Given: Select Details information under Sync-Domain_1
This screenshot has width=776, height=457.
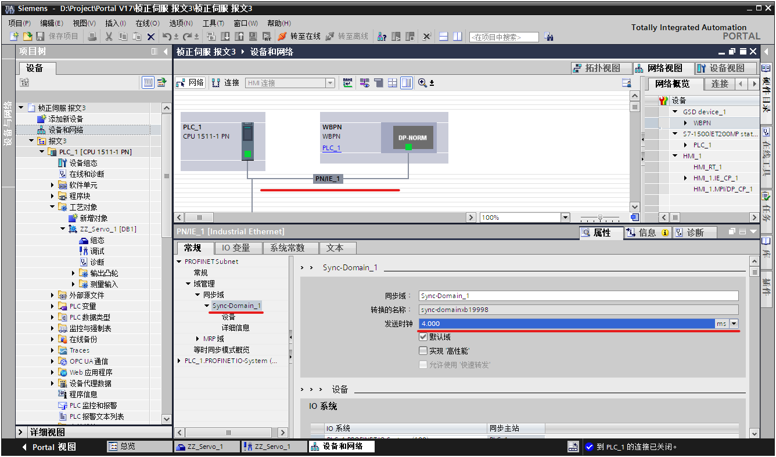Looking at the screenshot, I should tap(236, 328).
